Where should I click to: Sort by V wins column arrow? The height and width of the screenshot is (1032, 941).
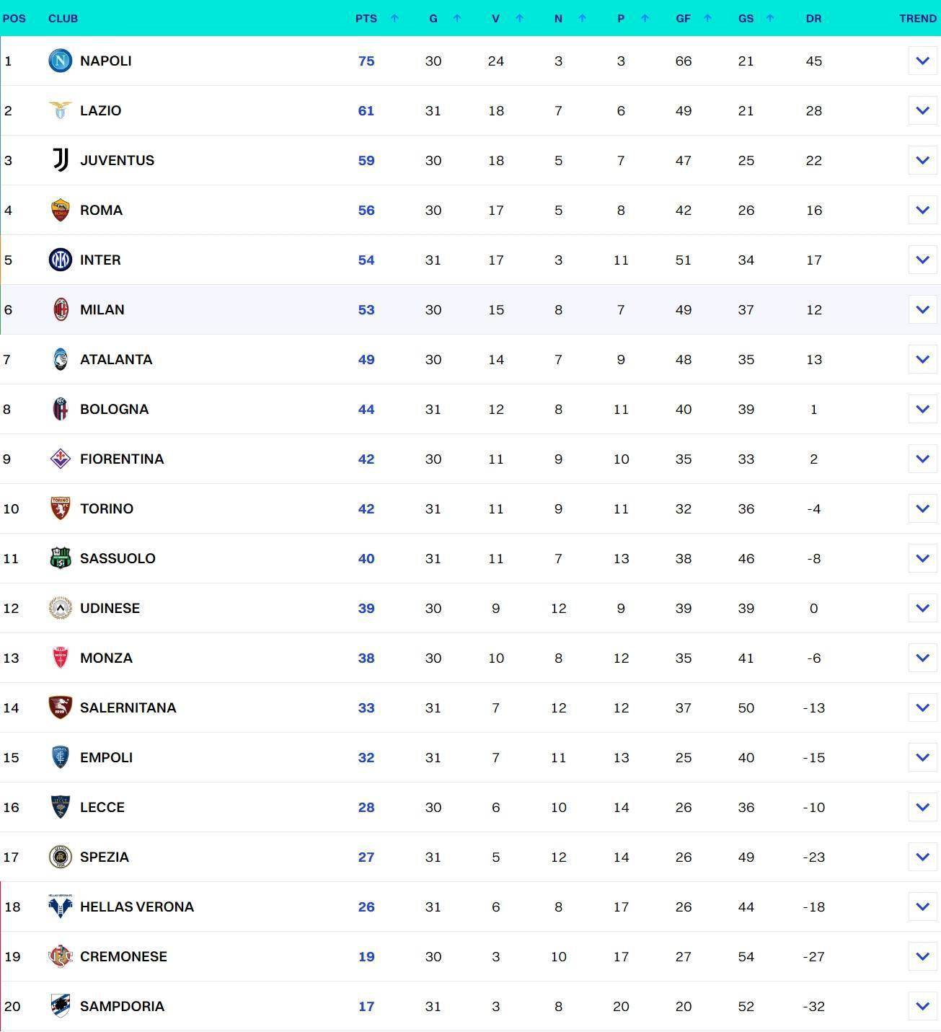pyautogui.click(x=519, y=18)
